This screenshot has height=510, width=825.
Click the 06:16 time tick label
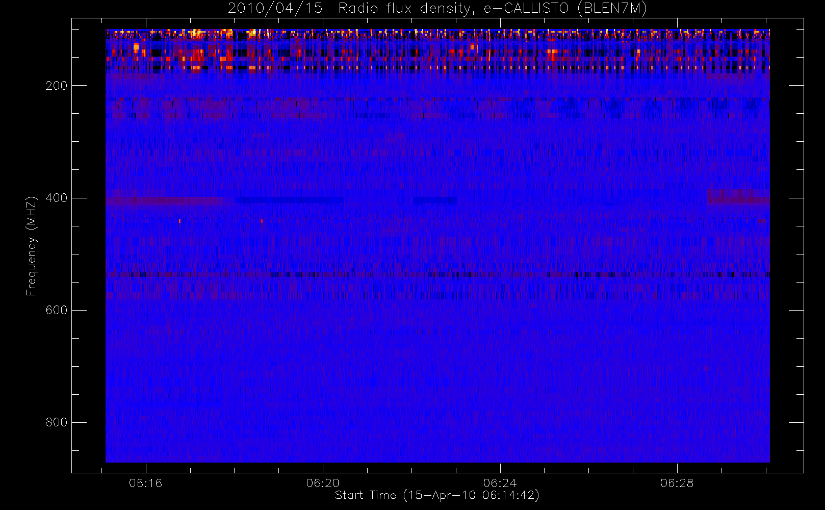[x=146, y=483]
